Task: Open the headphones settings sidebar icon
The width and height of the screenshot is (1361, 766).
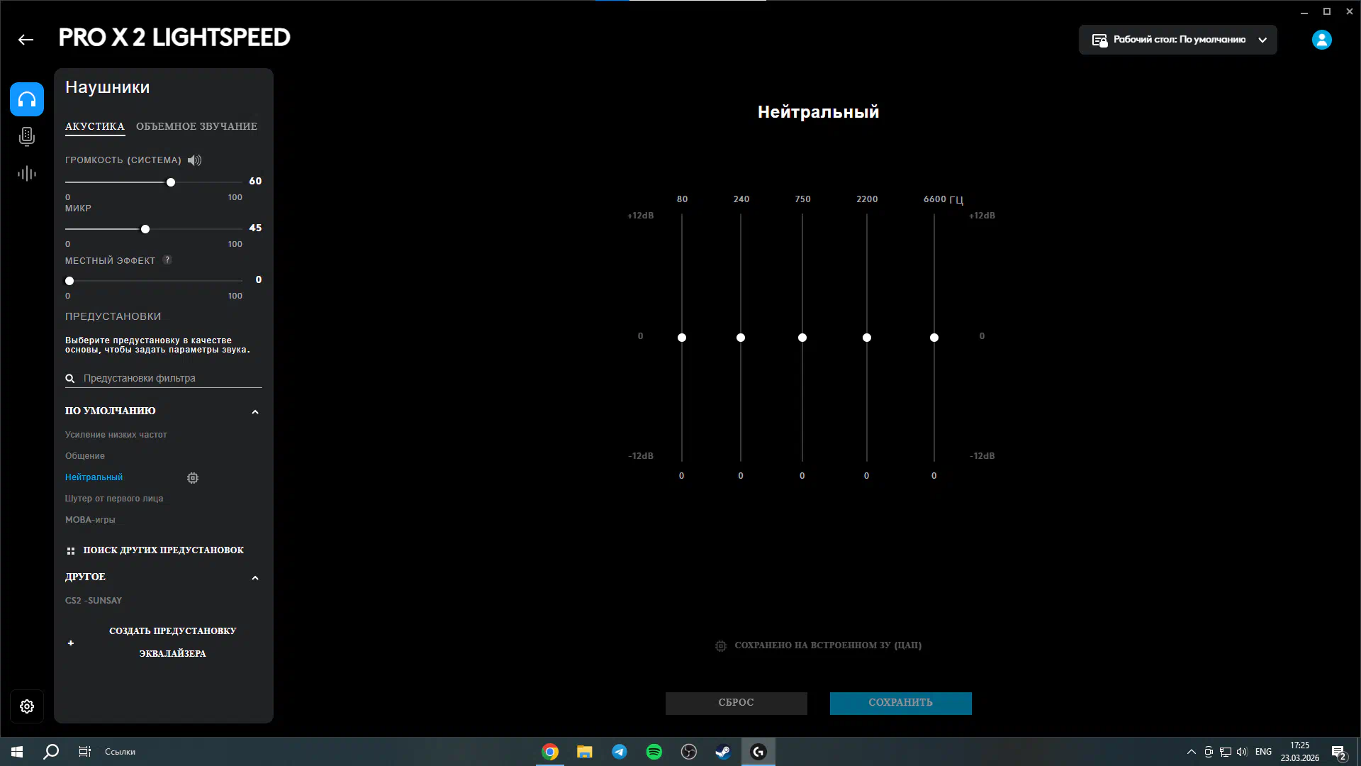Action: (x=27, y=99)
